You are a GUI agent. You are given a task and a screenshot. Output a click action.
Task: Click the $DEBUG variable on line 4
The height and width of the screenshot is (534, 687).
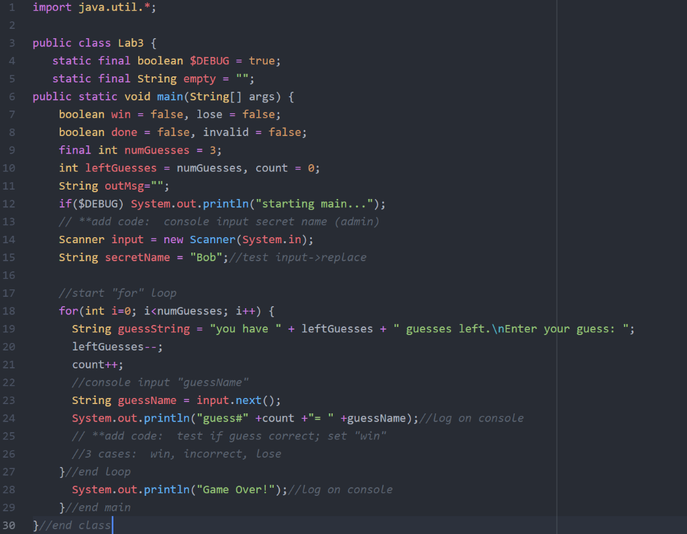pyautogui.click(x=209, y=60)
